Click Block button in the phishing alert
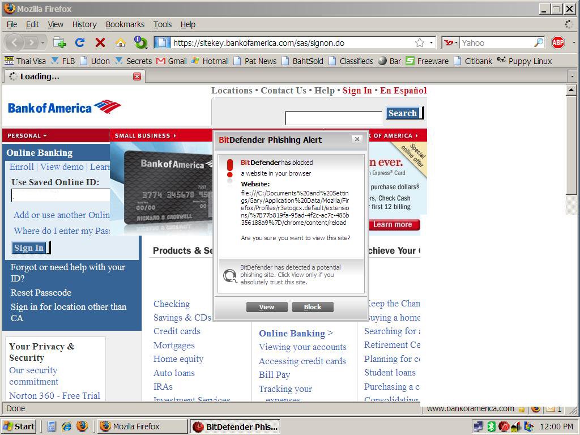The image size is (580, 435). click(313, 307)
